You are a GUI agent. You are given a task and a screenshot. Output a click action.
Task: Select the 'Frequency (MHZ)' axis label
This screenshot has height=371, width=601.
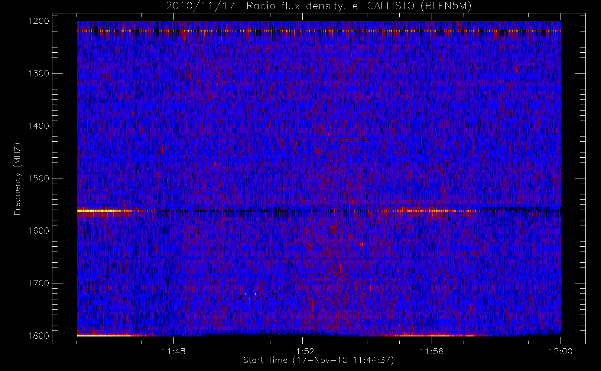coord(17,179)
